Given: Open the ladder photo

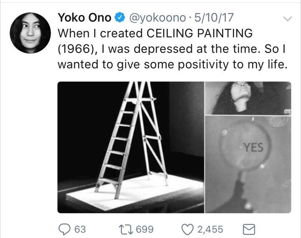Looking at the screenshot, I should [x=130, y=147].
